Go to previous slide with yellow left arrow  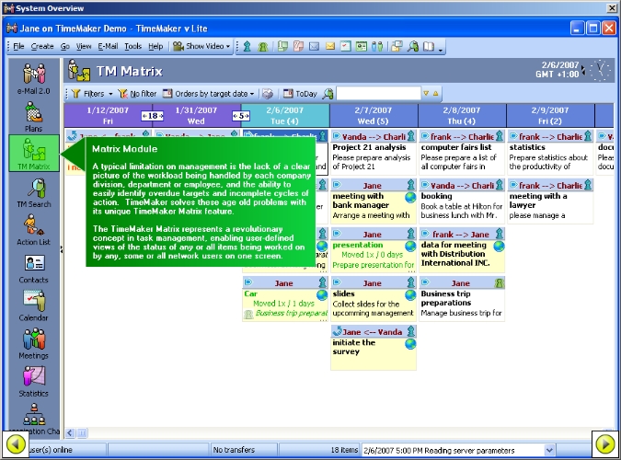[x=16, y=444]
